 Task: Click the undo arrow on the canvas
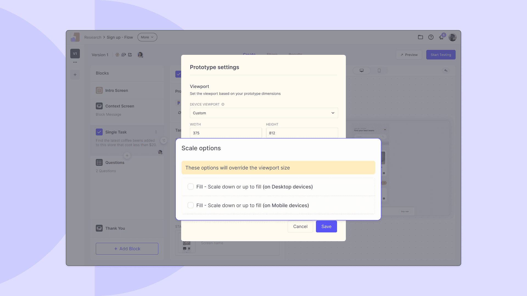pyautogui.click(x=446, y=71)
